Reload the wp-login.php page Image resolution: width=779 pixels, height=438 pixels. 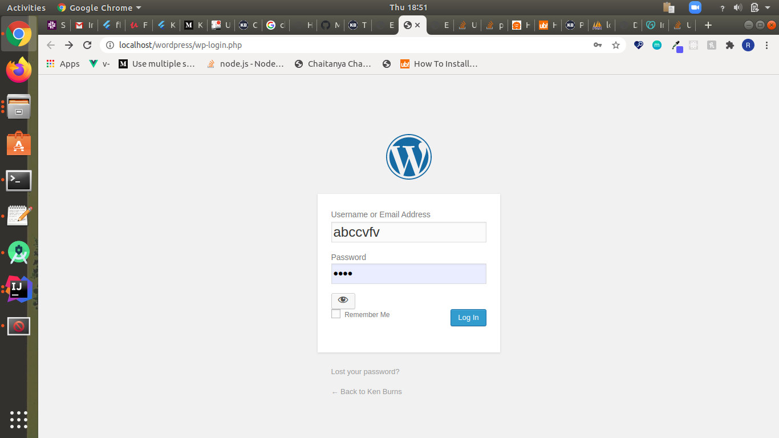(x=87, y=45)
